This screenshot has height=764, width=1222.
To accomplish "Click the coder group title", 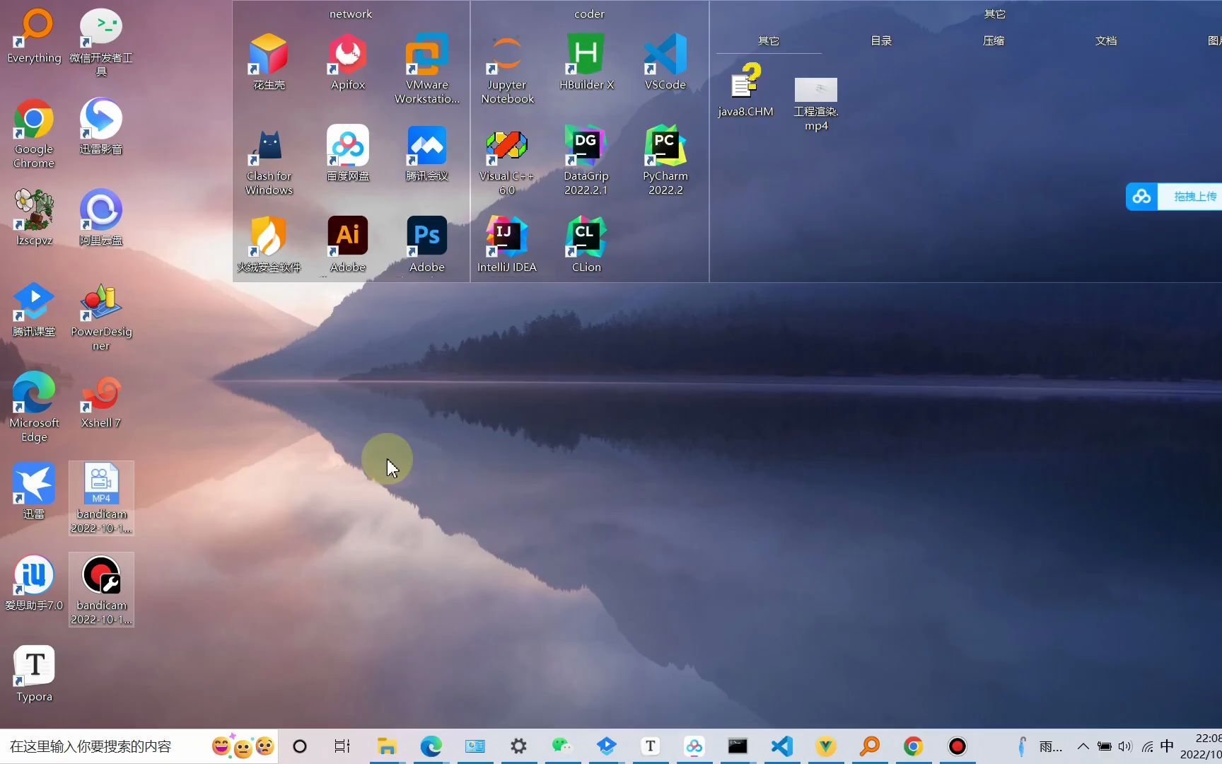I will pos(590,13).
